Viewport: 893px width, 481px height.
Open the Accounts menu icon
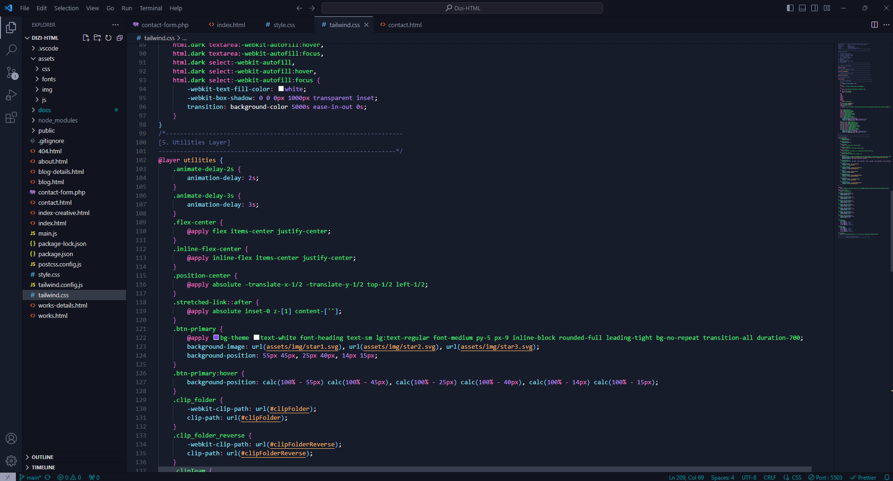tap(11, 438)
